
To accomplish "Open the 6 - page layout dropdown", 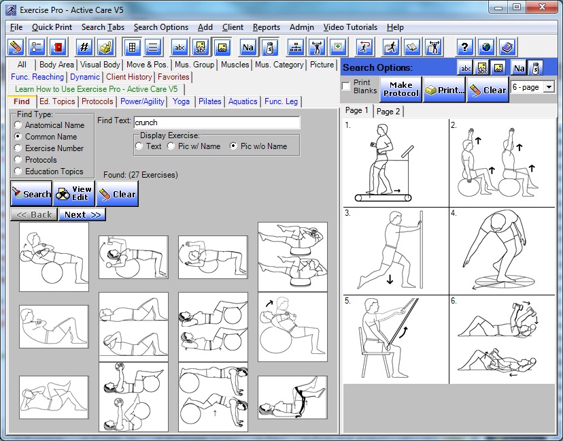I will coord(549,87).
